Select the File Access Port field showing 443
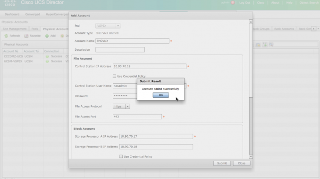The height and width of the screenshot is (179, 320). pyautogui.click(x=137, y=117)
